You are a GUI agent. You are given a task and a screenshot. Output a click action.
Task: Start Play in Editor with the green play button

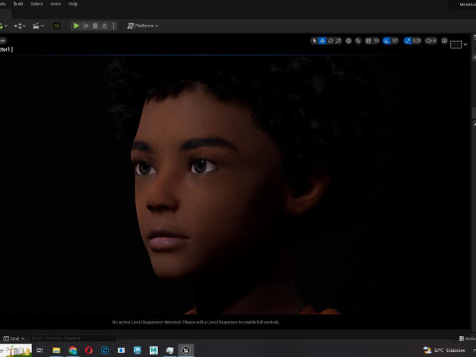(x=76, y=26)
